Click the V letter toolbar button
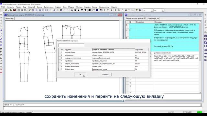 tap(108, 10)
